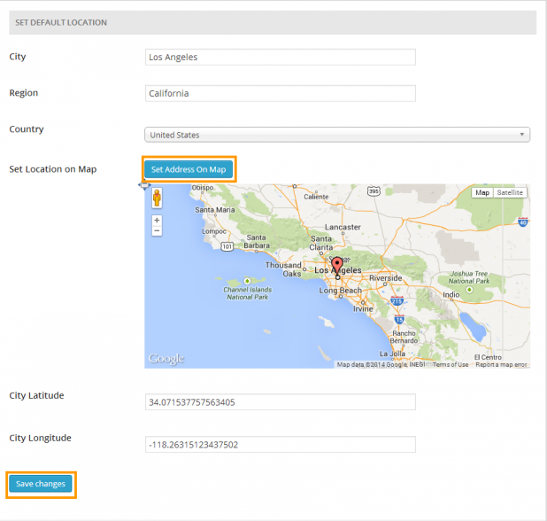The width and height of the screenshot is (547, 521).
Task: Focus the City input field
Action: click(280, 57)
